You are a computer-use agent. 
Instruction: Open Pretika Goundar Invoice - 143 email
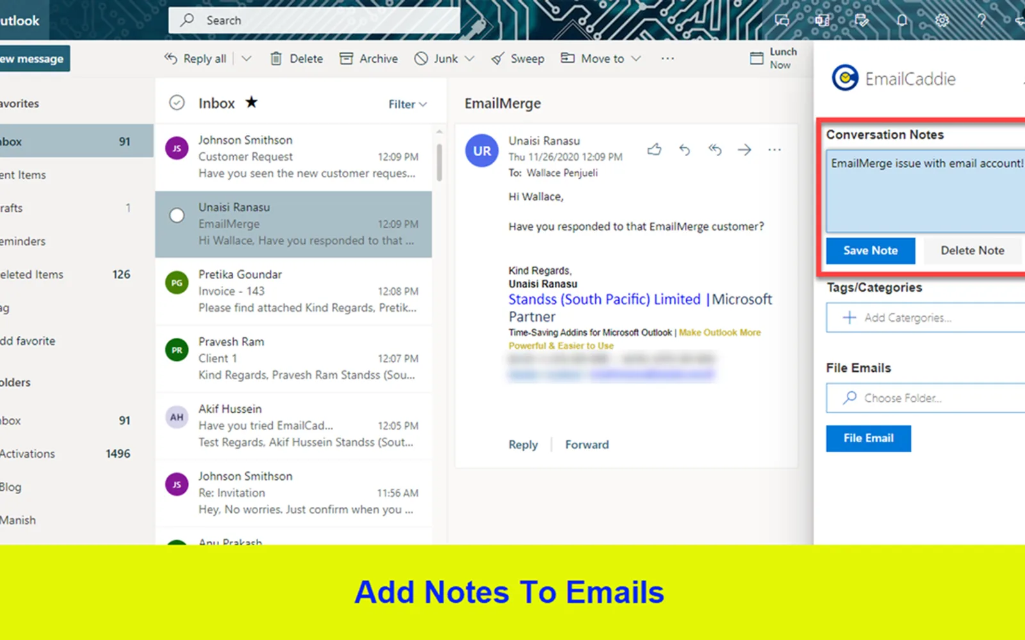(293, 291)
